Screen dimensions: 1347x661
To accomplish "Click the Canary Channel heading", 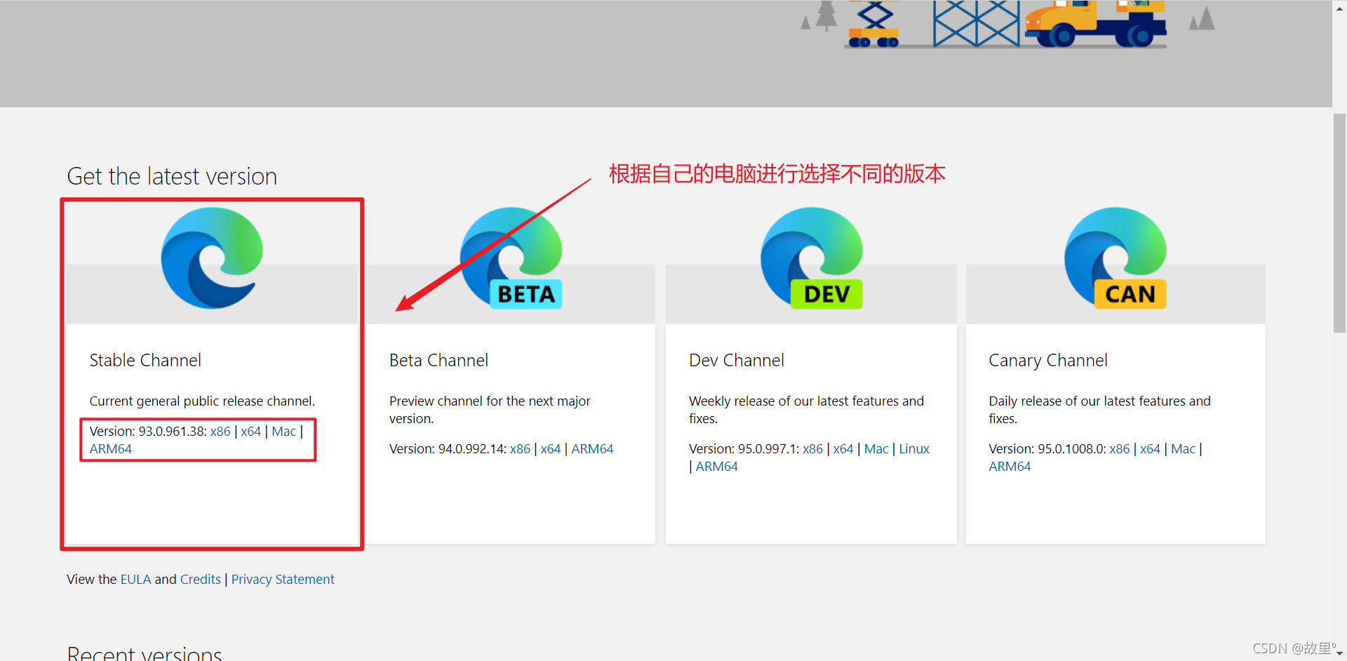I will coord(1048,361).
